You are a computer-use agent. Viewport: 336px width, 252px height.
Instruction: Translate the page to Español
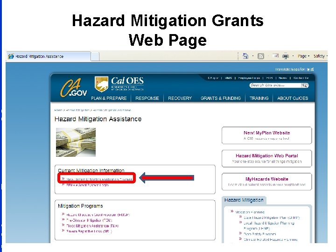point(298,69)
